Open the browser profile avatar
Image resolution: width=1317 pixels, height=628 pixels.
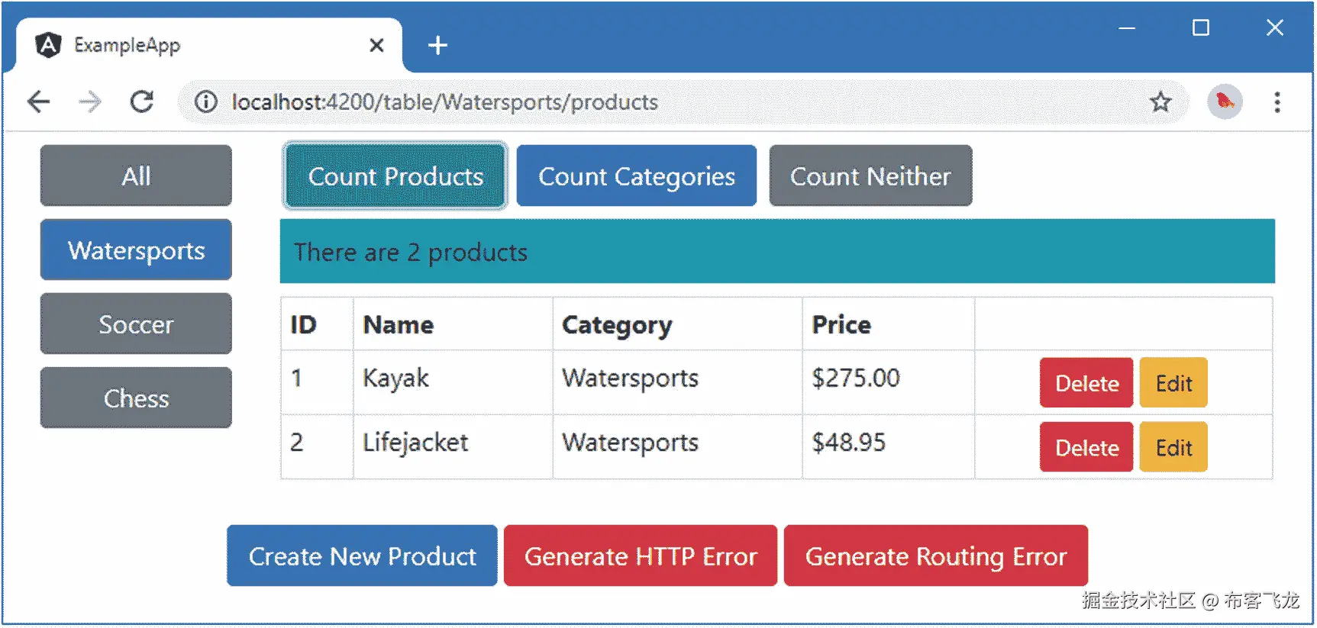1225,101
